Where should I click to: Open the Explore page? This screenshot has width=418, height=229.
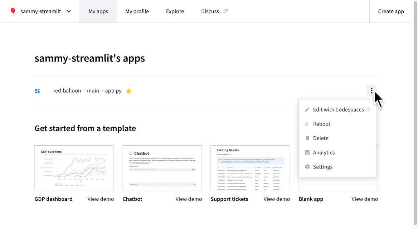click(x=175, y=11)
